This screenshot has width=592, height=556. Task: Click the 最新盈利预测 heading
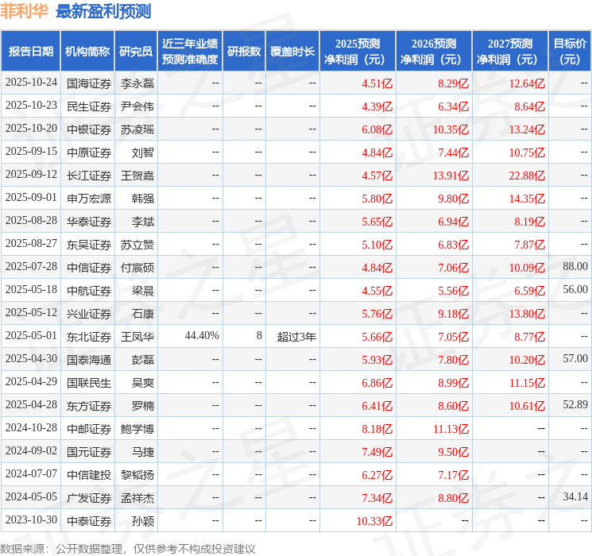pyautogui.click(x=103, y=11)
